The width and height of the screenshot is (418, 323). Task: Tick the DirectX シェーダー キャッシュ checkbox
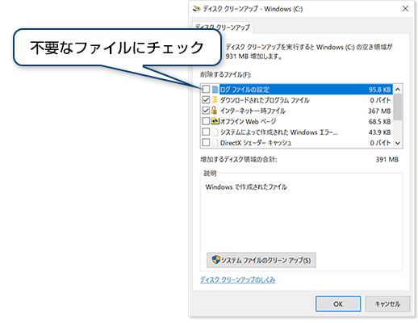pyautogui.click(x=206, y=142)
